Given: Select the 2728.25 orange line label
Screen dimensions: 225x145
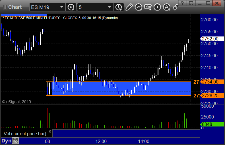Looking at the screenshot, I should (x=212, y=95).
